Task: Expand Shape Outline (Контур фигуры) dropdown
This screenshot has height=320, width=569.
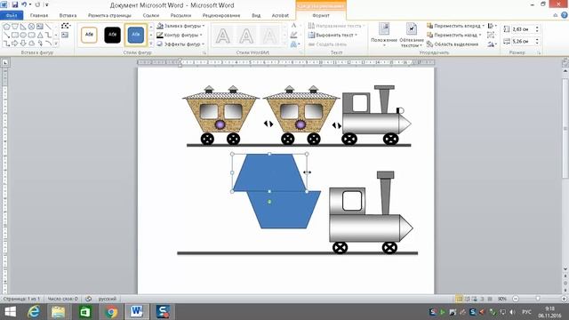Action: pos(201,36)
